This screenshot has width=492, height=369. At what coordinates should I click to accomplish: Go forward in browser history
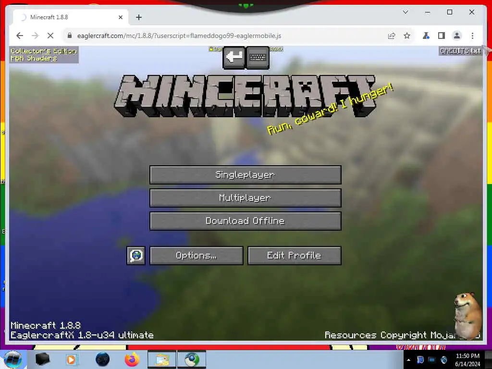coord(35,36)
